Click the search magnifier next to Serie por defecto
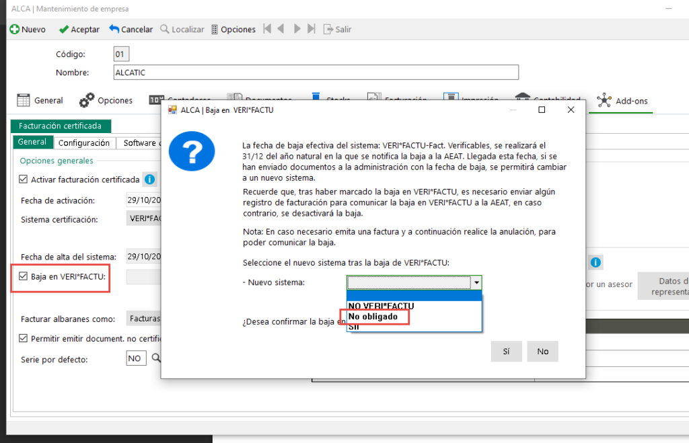The width and height of the screenshot is (689, 443). point(155,358)
